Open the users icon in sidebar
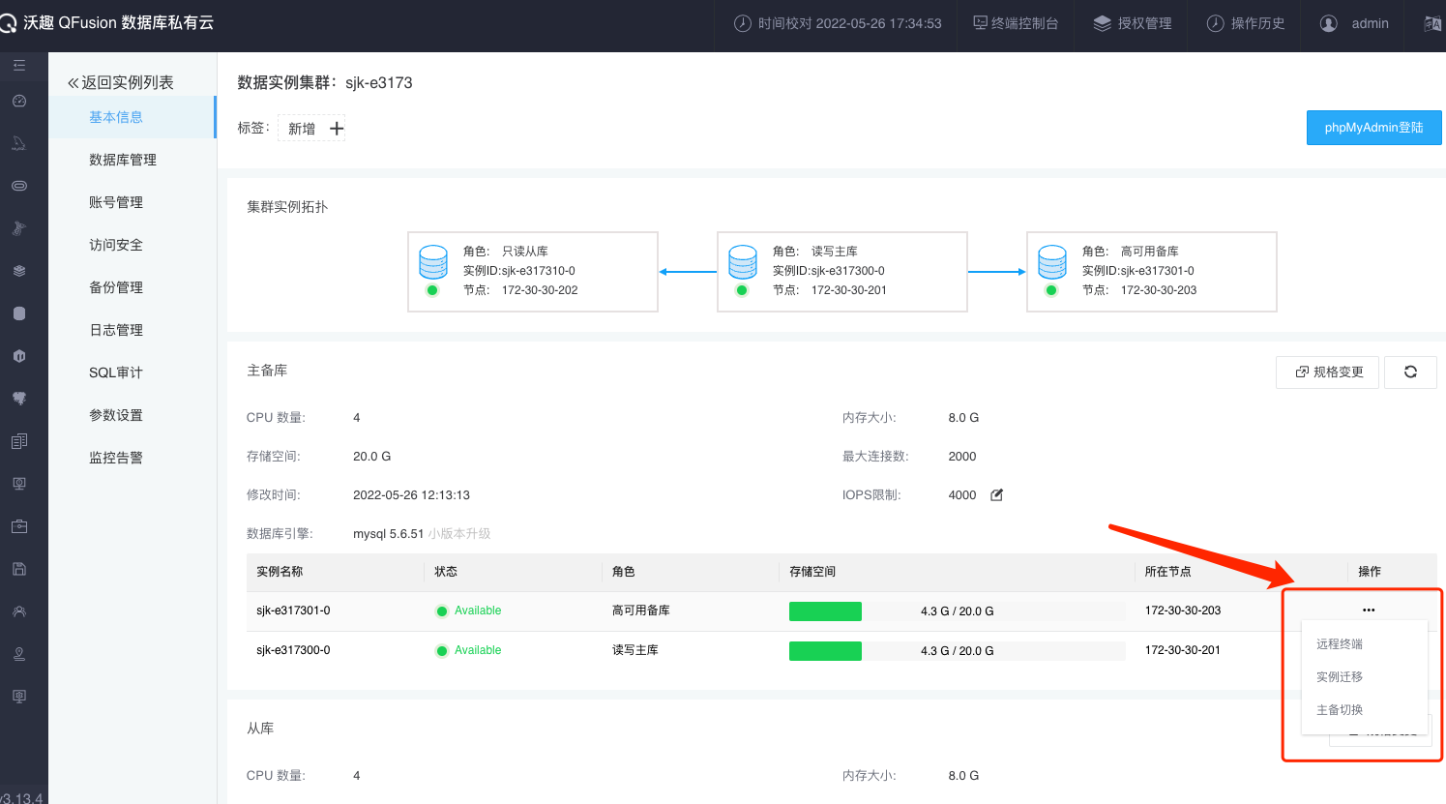 tap(19, 611)
